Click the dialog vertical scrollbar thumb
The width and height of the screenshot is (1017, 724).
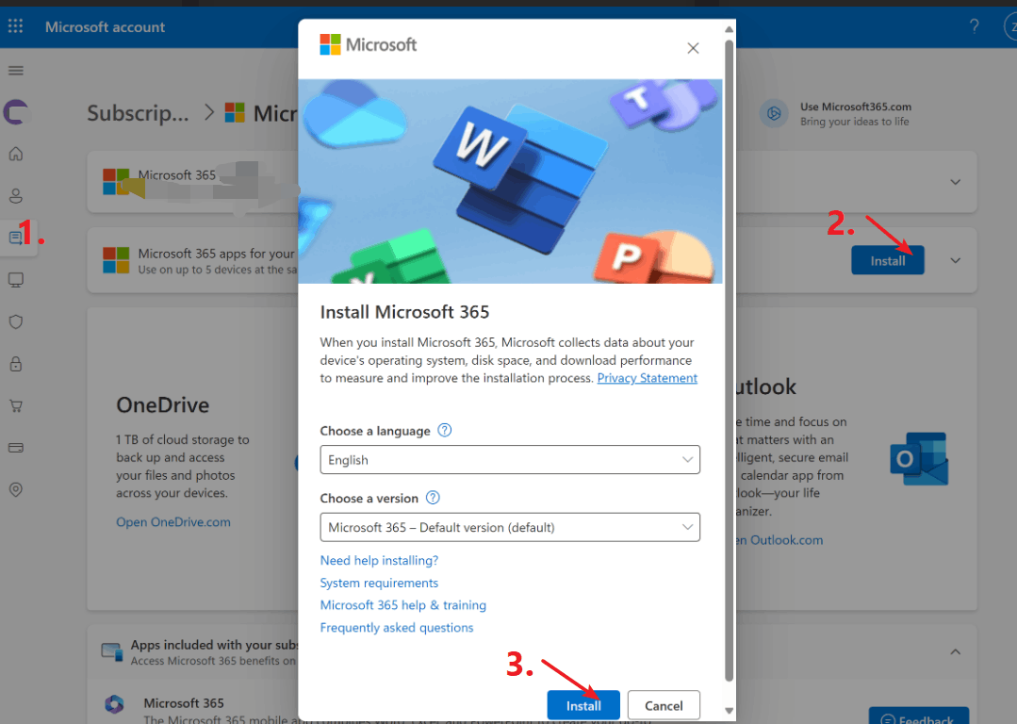click(x=729, y=361)
